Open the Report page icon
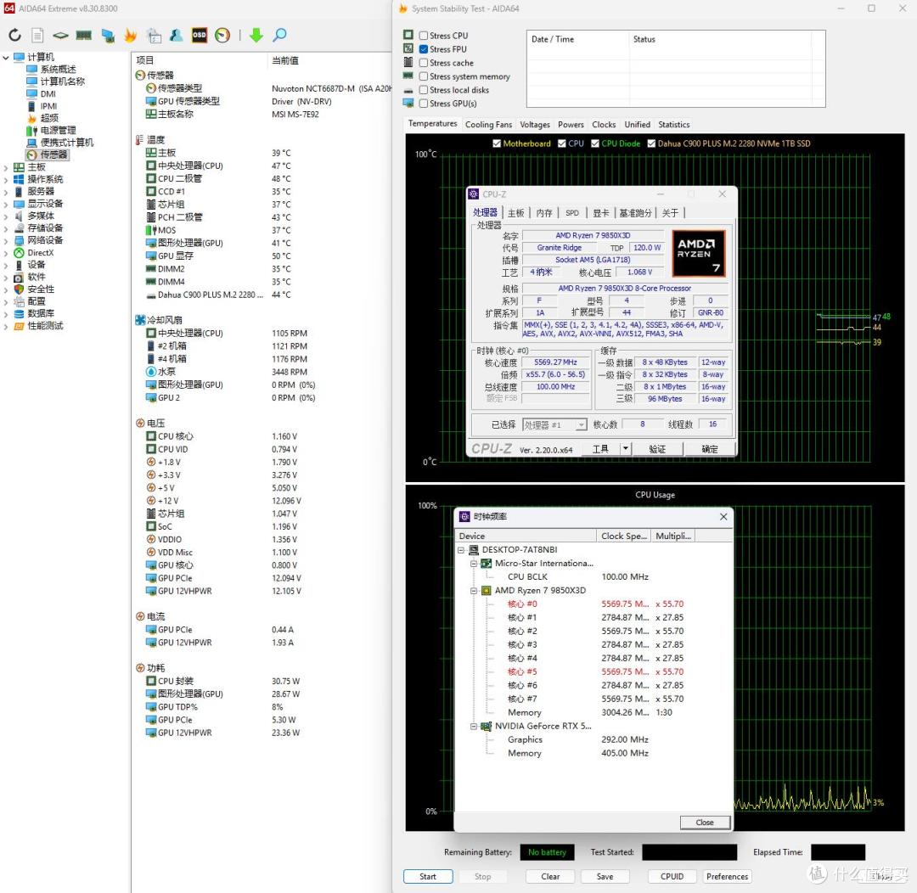This screenshot has height=893, width=917. coord(37,35)
